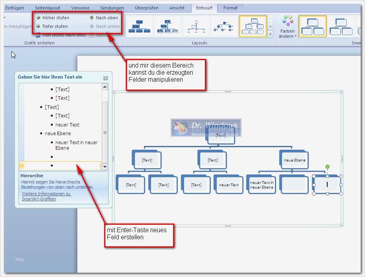
Task: Select 'neuer Text in neuer Ebene' bullet
Action: click(76, 145)
